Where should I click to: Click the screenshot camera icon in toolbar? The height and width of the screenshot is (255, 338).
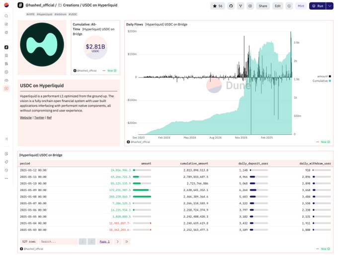pyautogui.click(x=250, y=6)
